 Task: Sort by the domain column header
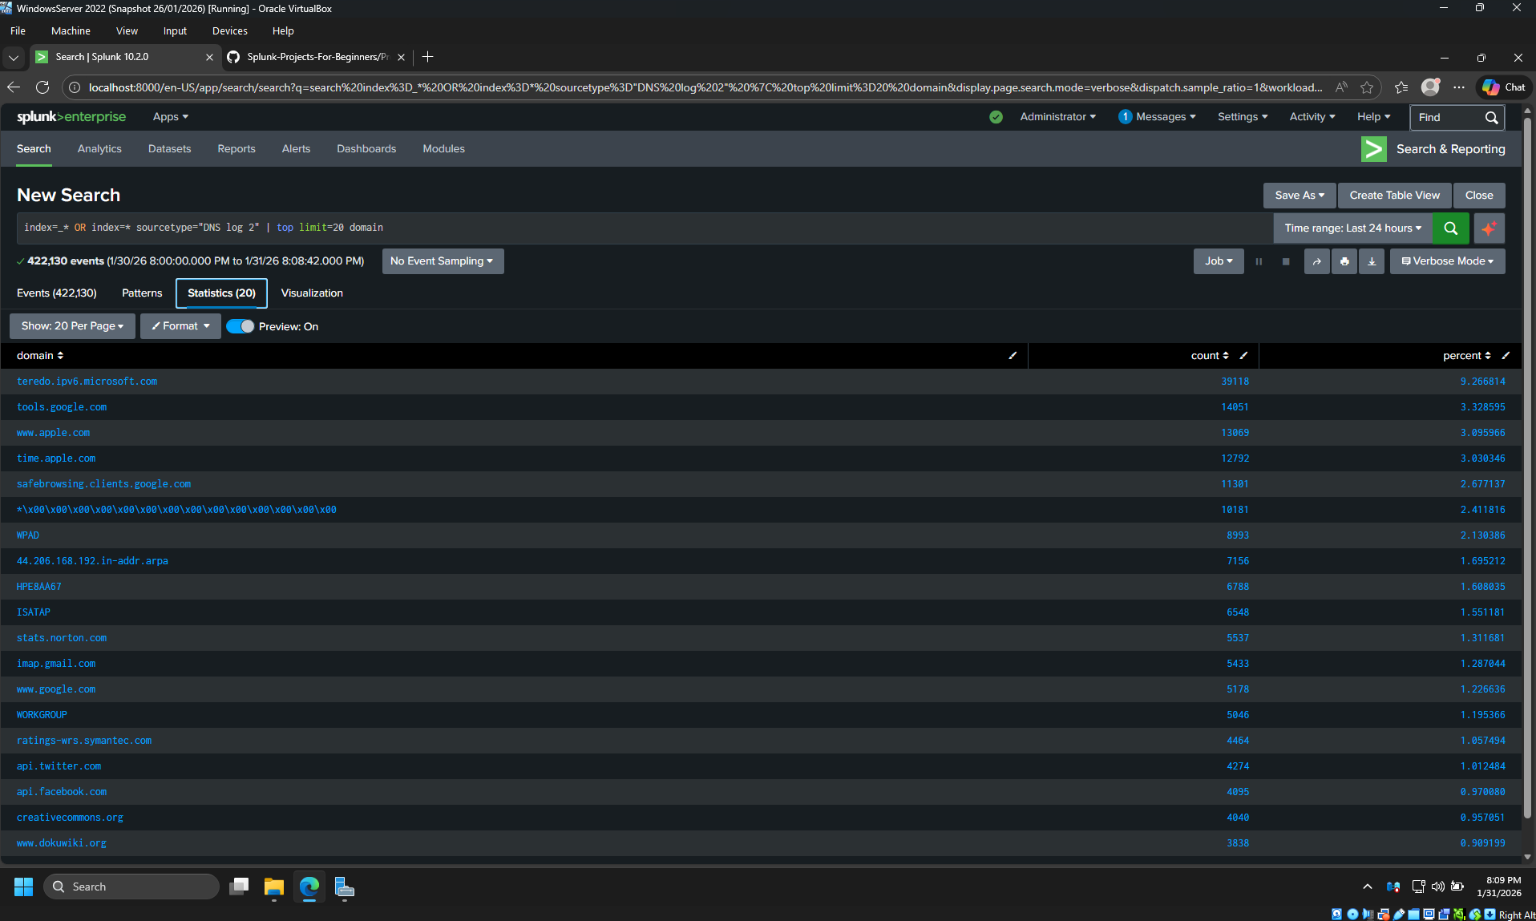click(x=39, y=356)
